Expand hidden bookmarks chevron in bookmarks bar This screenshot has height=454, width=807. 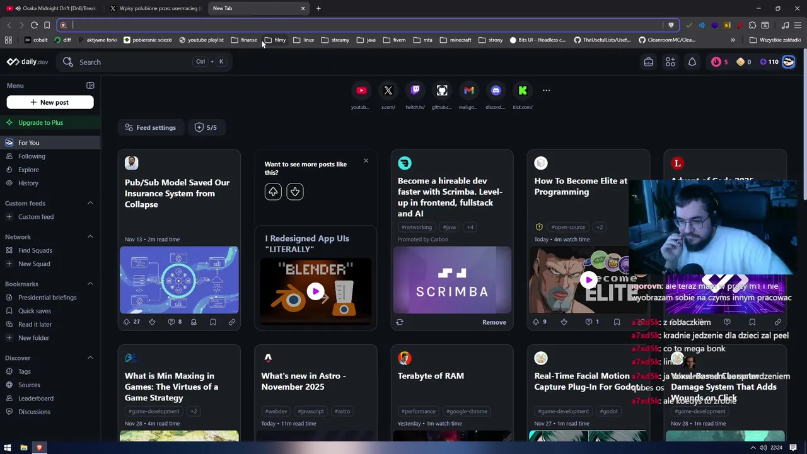(x=733, y=40)
